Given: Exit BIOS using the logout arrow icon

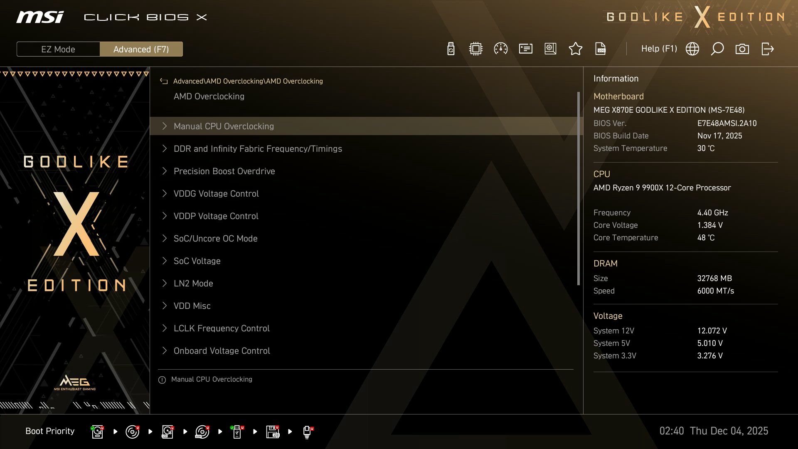Looking at the screenshot, I should coord(767,49).
